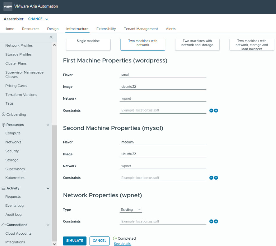Image resolution: width=276 pixels, height=246 pixels.
Task: Click the mysql Image field containing ubuntu22
Action: click(x=163, y=154)
